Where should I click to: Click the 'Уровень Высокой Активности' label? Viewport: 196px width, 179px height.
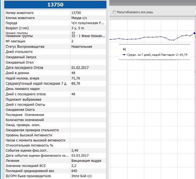click(x=29, y=135)
